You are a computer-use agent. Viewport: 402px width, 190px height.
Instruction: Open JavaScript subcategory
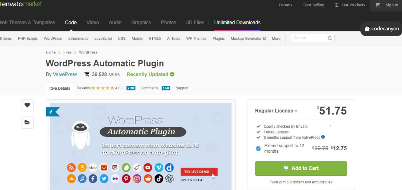[103, 39]
